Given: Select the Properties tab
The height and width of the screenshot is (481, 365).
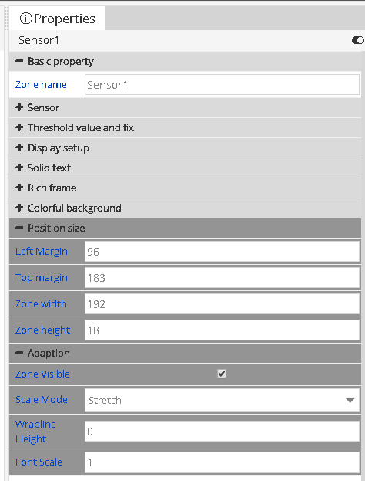Looking at the screenshot, I should point(57,19).
